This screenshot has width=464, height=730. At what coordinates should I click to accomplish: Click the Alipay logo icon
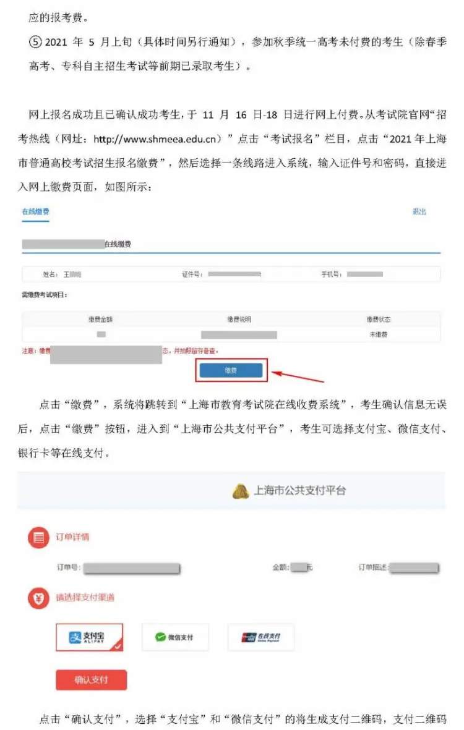[x=75, y=637]
